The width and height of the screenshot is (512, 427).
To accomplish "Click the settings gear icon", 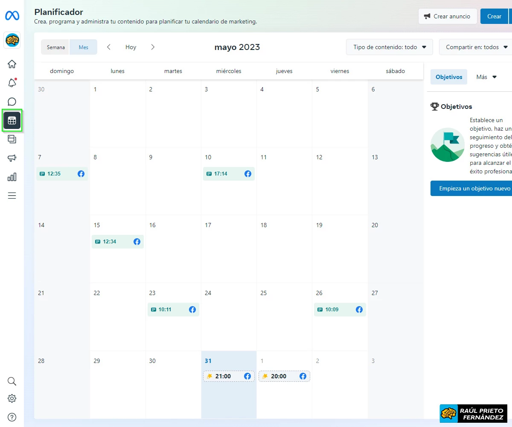I will coord(12,398).
